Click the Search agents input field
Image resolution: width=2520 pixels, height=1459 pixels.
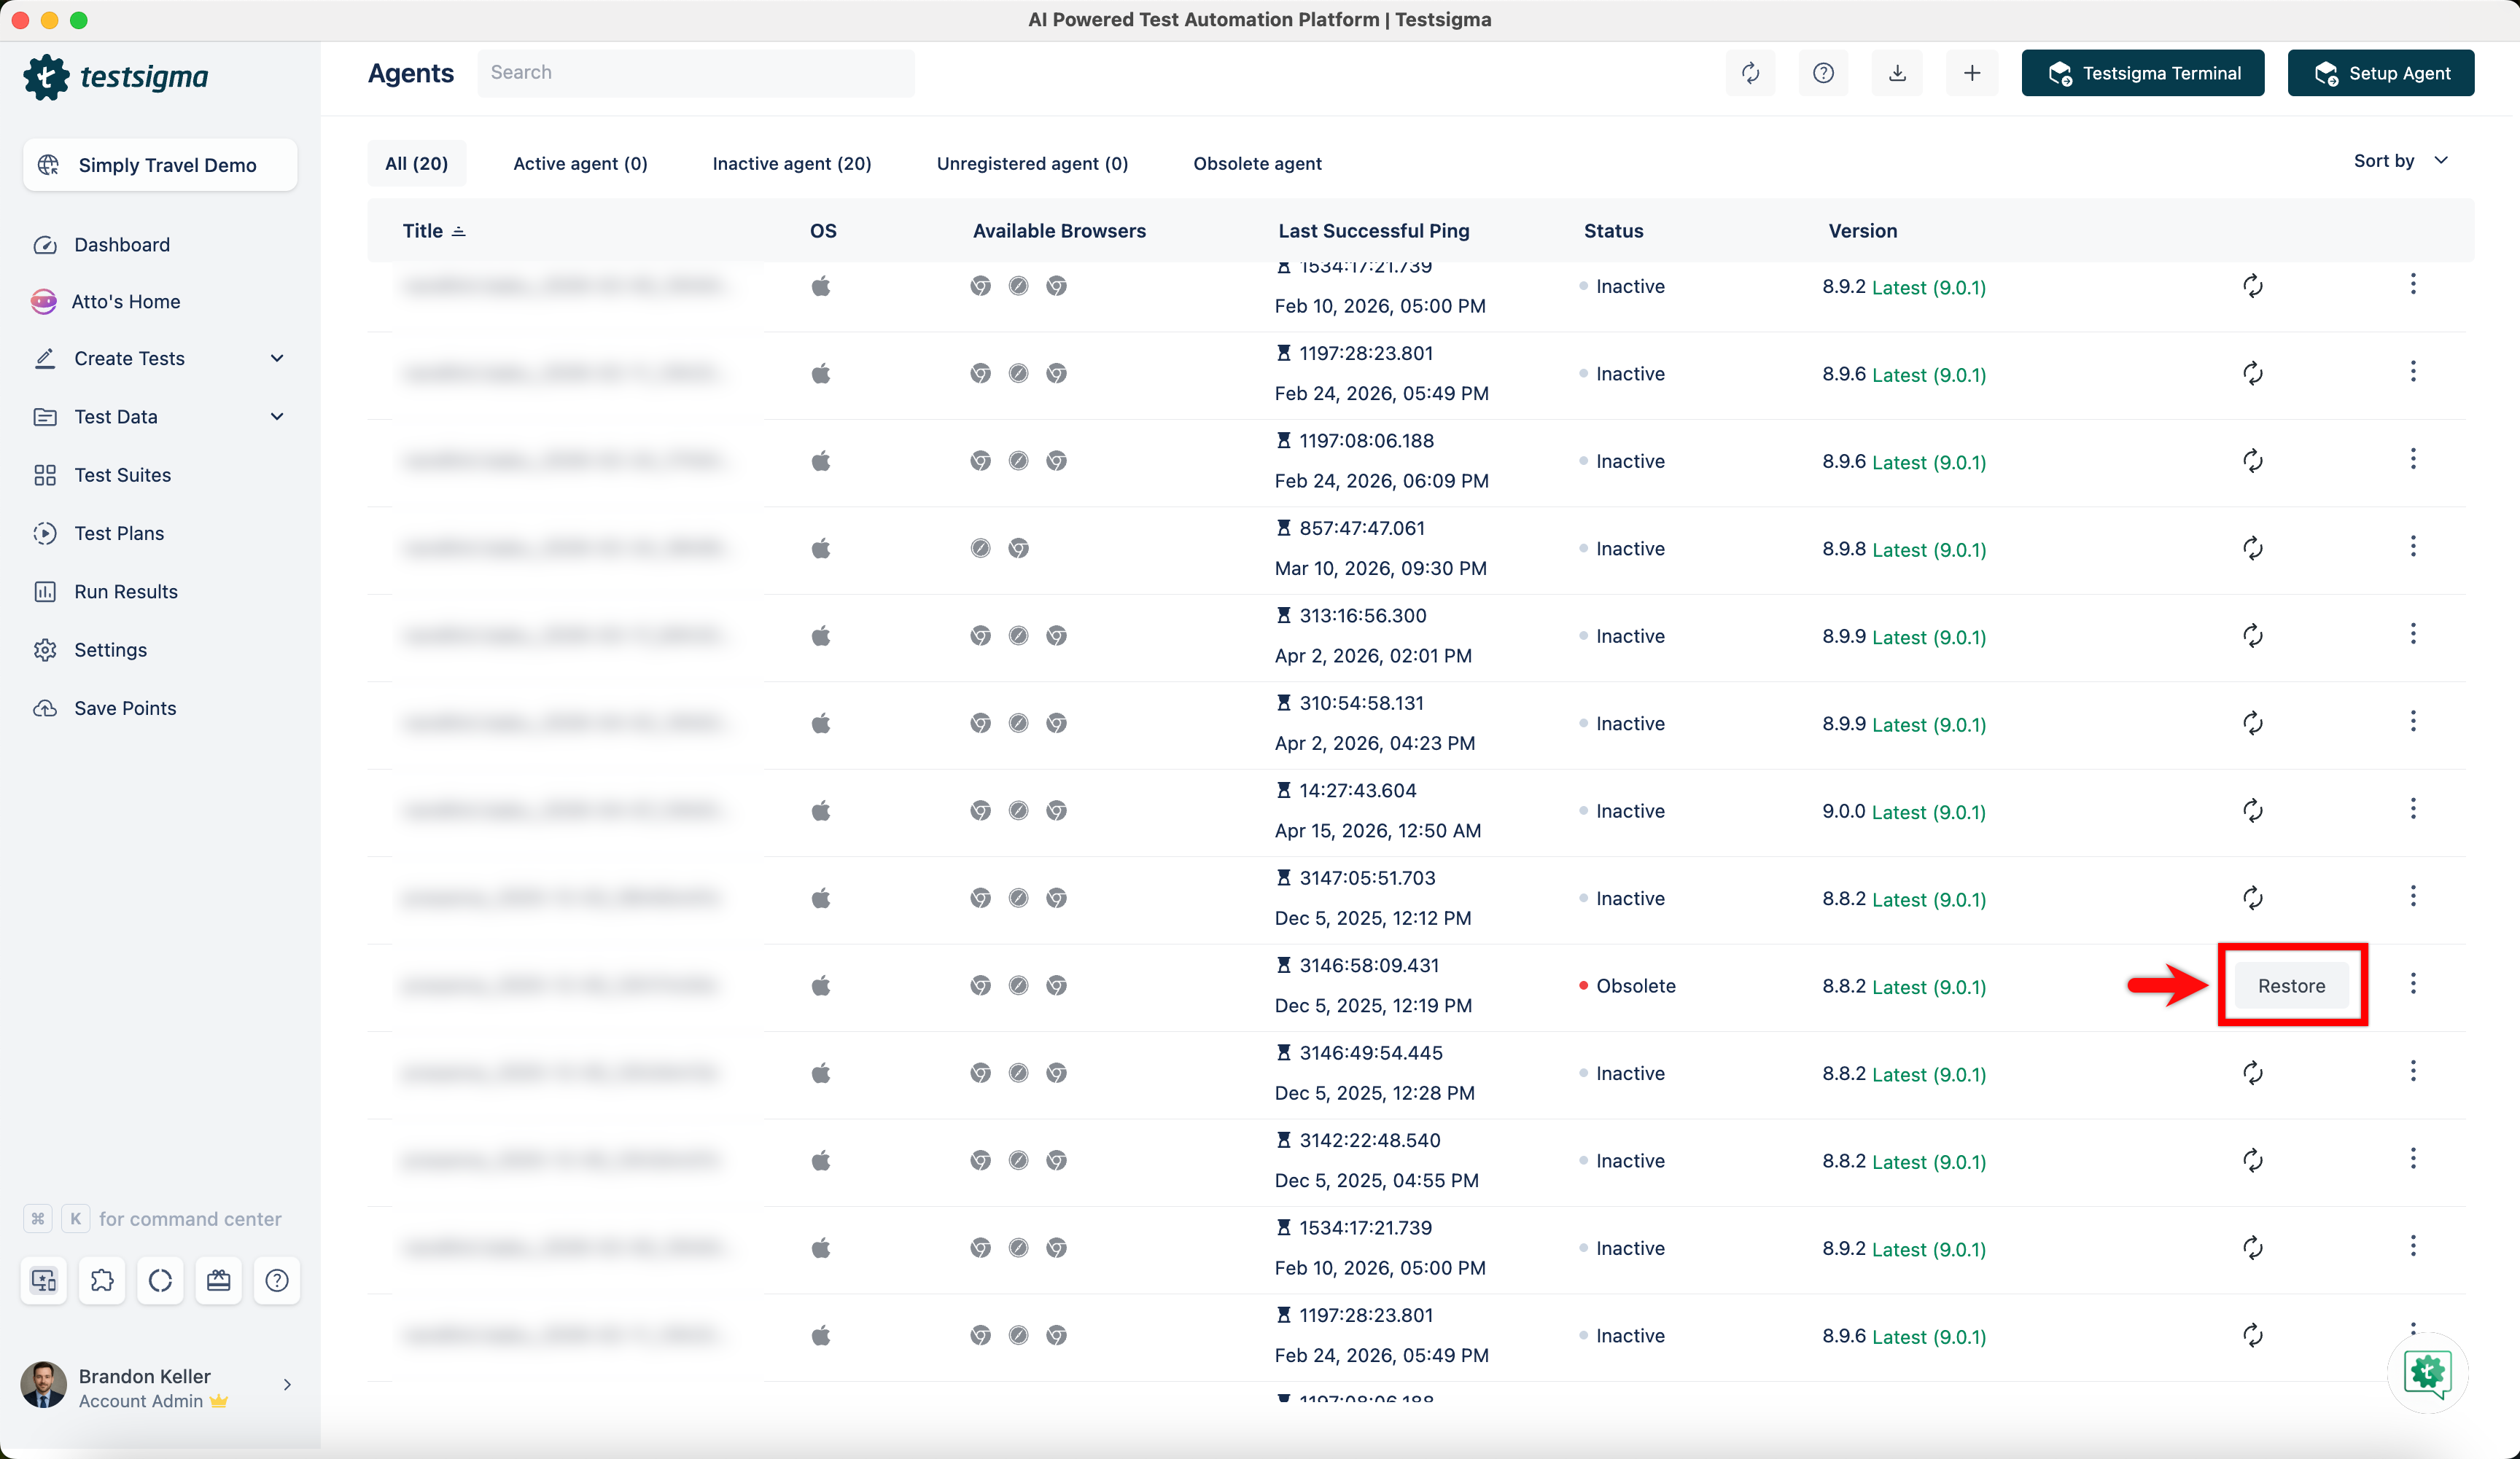point(695,73)
